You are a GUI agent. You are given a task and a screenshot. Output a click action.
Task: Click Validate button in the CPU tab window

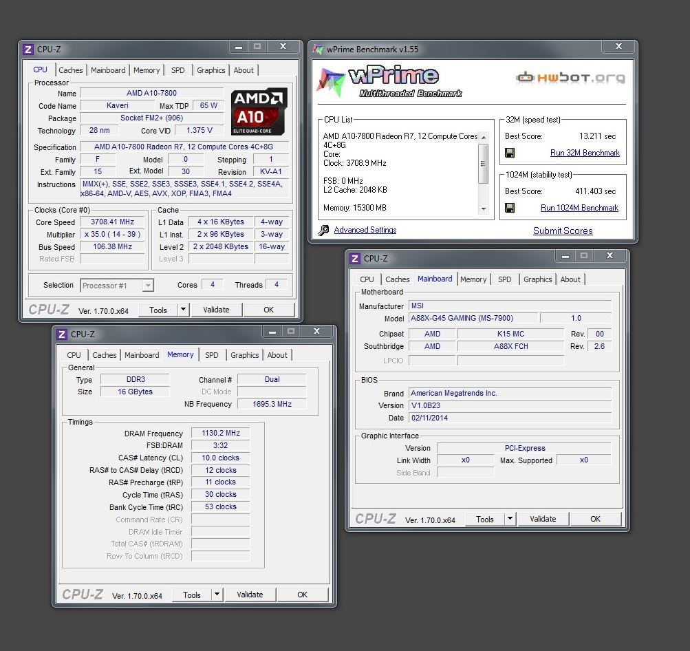coord(216,310)
